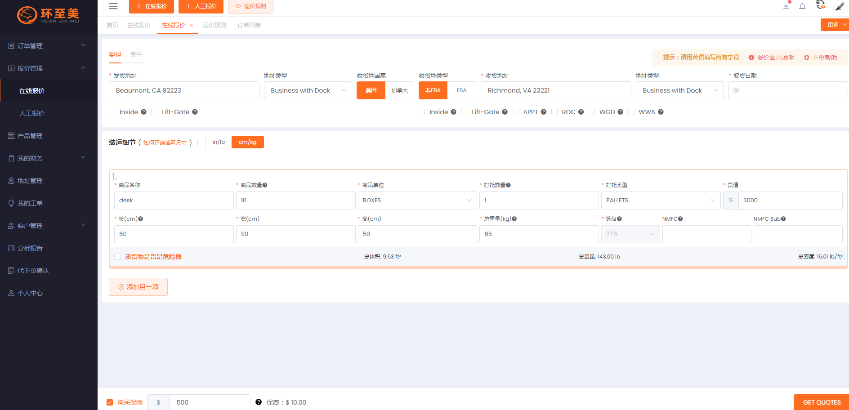849x410 pixels.
Task: Select in/lb unit toggle
Action: click(219, 142)
